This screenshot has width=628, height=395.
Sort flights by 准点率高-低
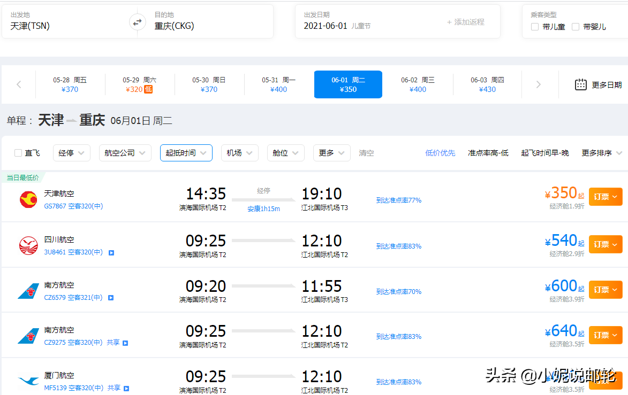488,153
